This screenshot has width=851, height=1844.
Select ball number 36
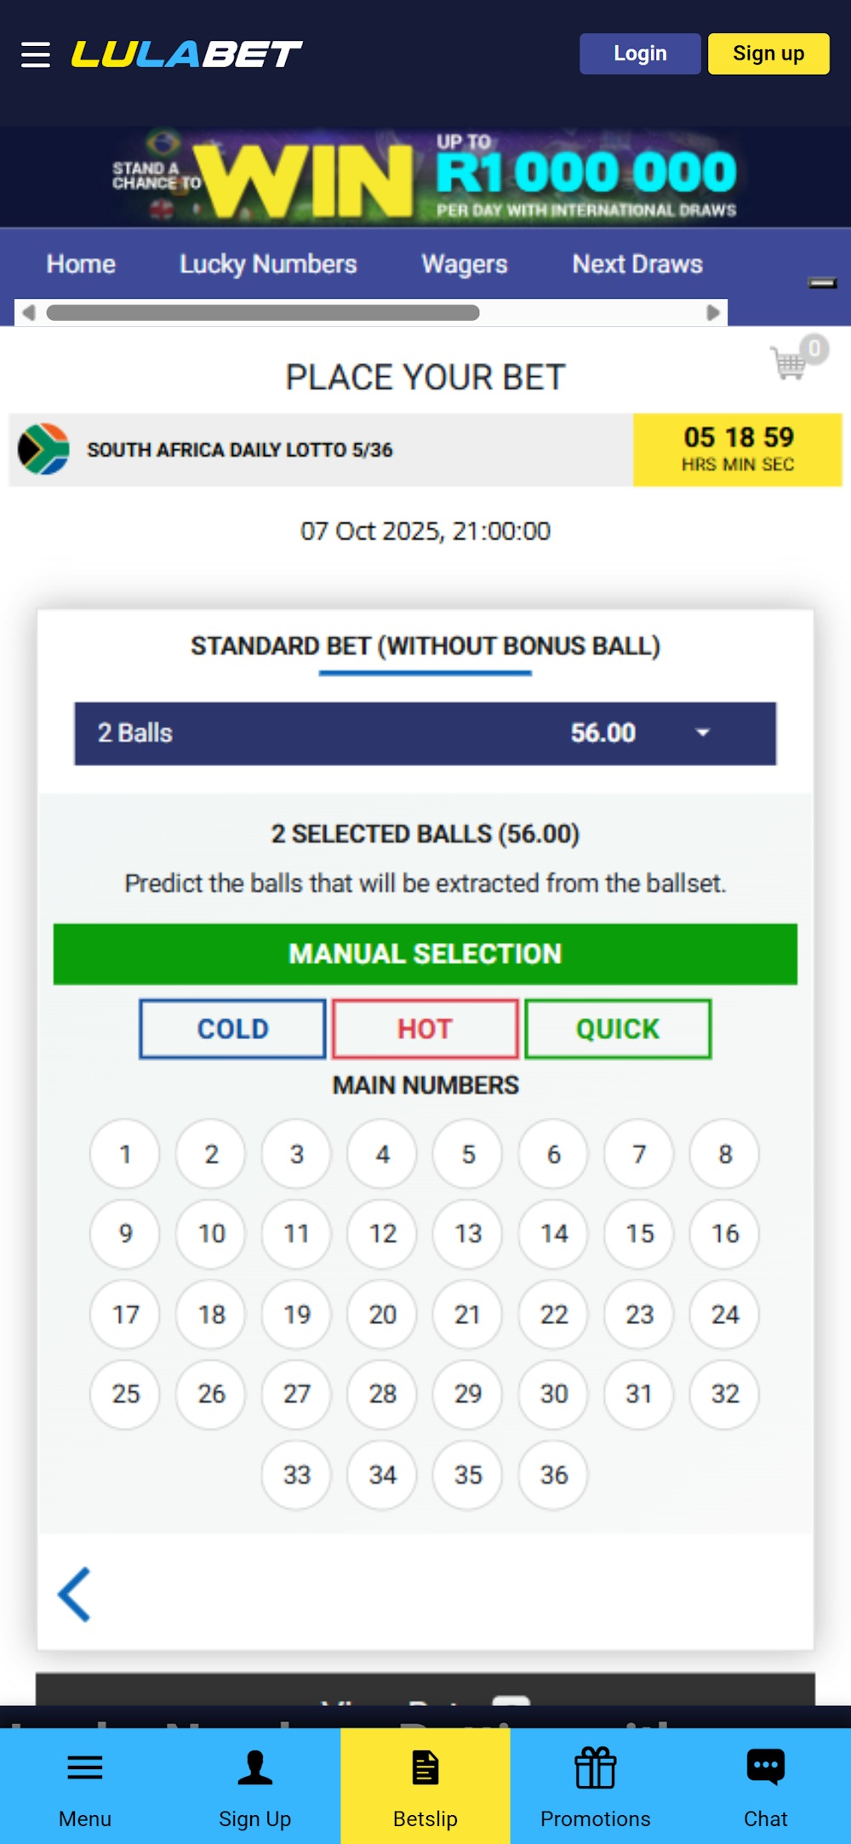coord(553,1475)
